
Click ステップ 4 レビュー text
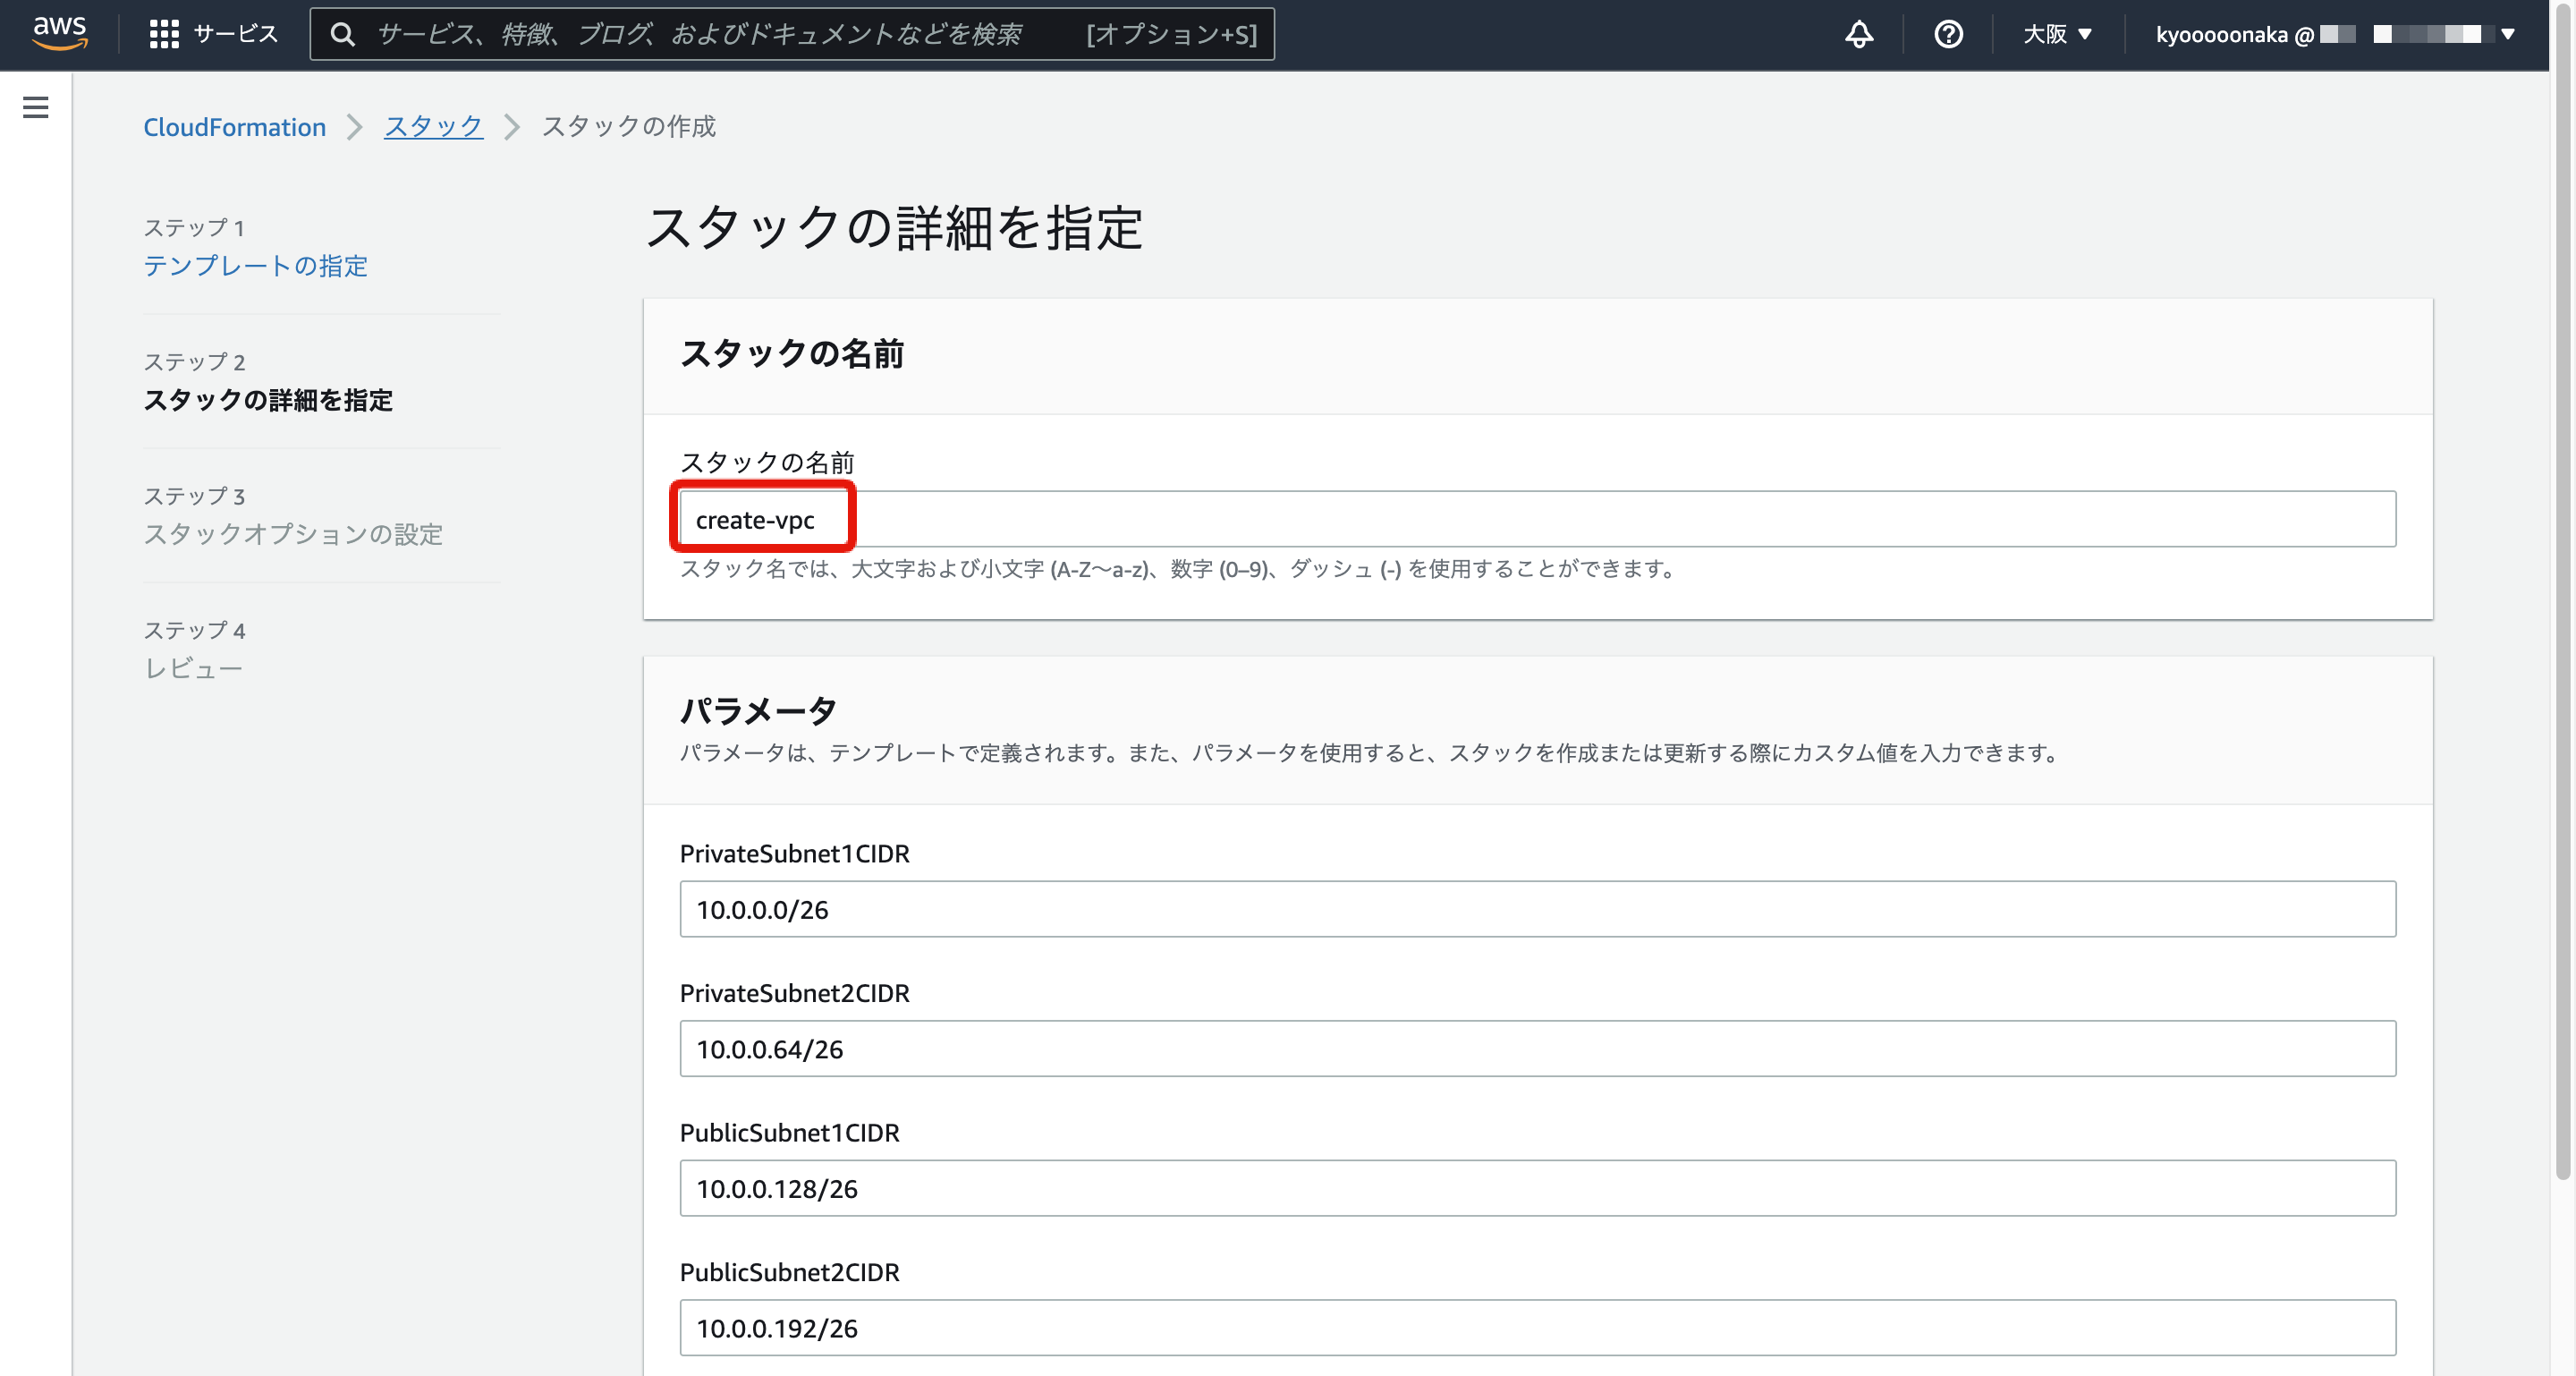[193, 668]
